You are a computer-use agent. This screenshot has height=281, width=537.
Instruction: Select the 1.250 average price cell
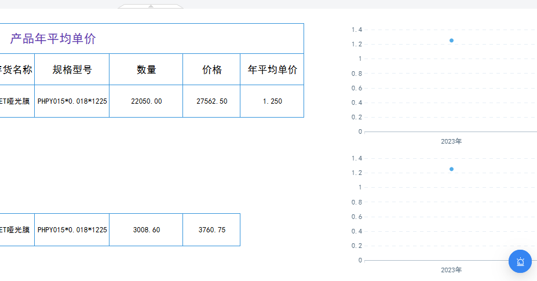pos(272,101)
